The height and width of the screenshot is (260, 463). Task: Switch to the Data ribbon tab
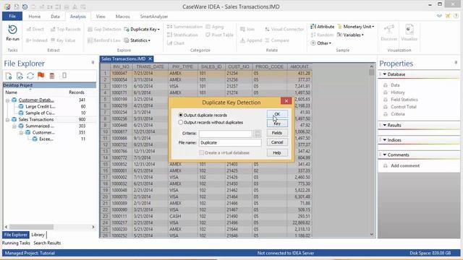55,17
